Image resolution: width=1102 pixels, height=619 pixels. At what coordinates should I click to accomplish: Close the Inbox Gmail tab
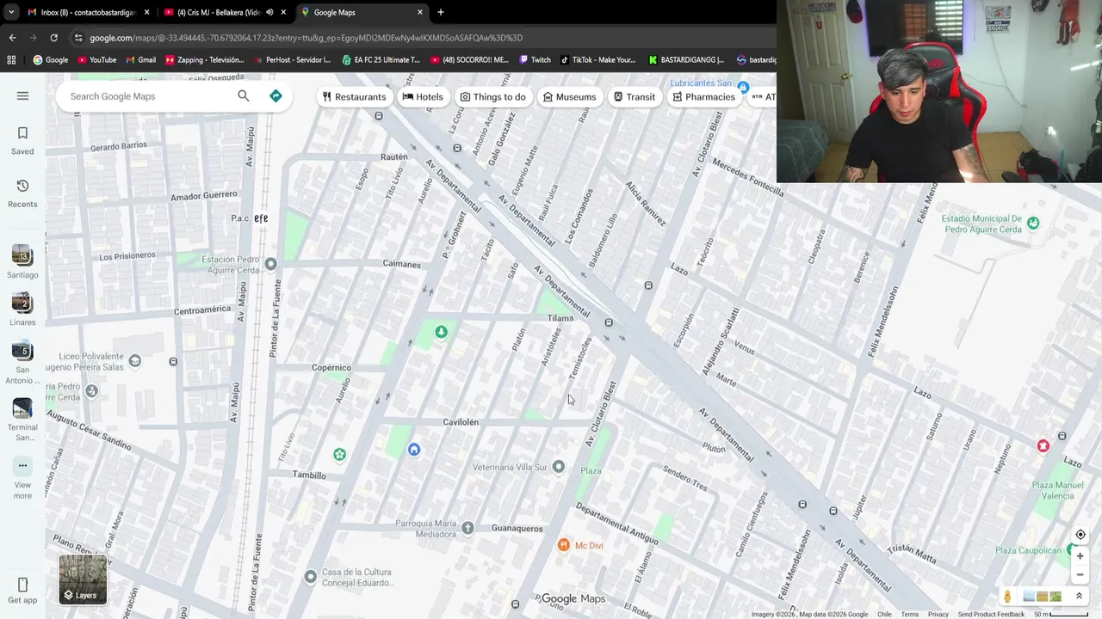pyautogui.click(x=146, y=12)
